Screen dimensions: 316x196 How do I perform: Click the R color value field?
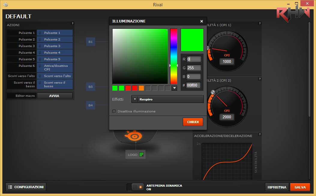pos(194,59)
